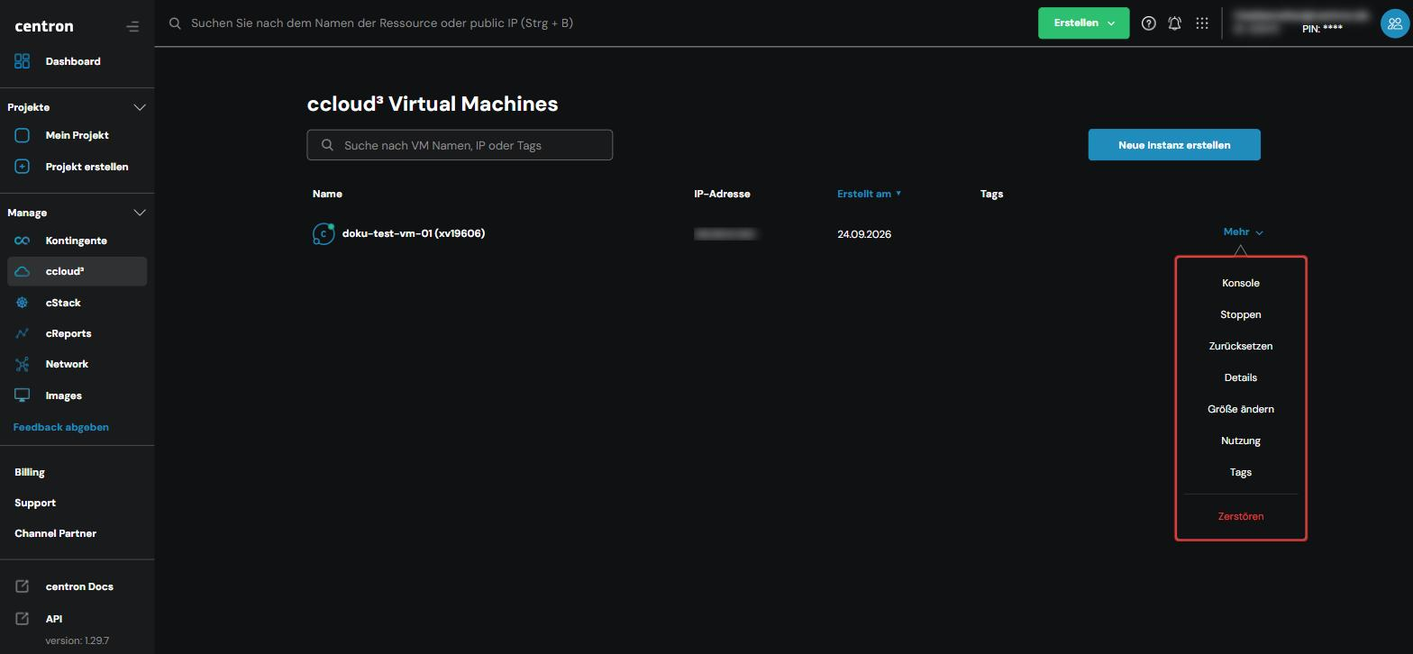Screen dimensions: 1413x654
Task: Open the doku-test-vm-01 (xv19606) entry
Action: [x=414, y=233]
